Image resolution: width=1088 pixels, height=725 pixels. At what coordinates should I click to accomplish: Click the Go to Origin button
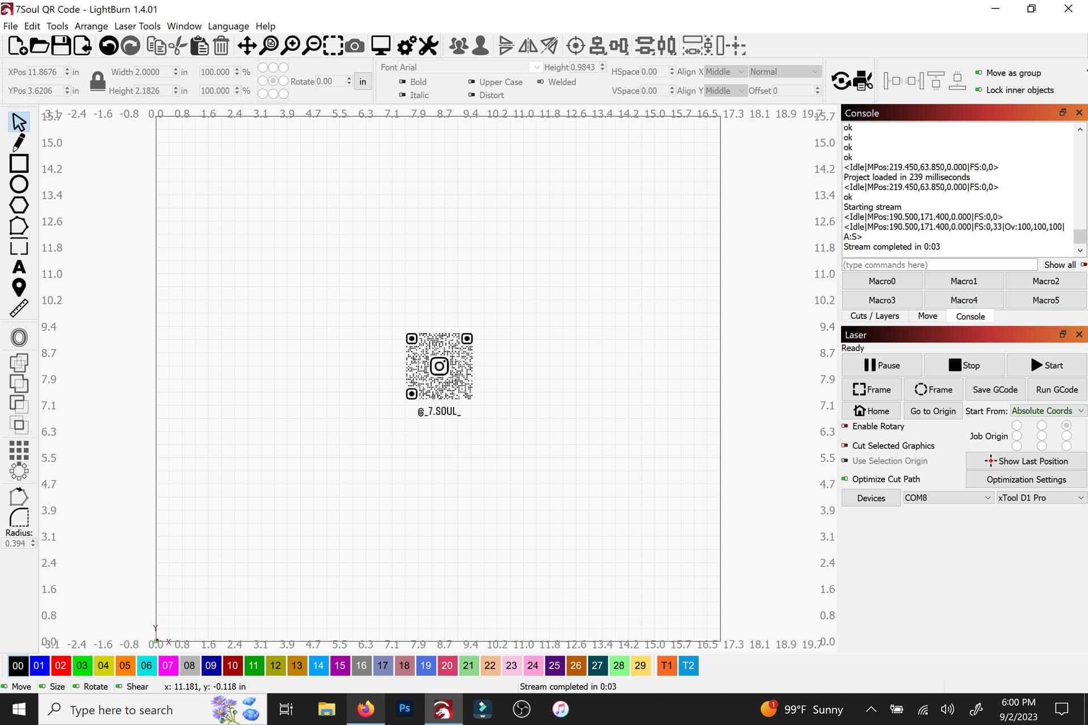(933, 411)
